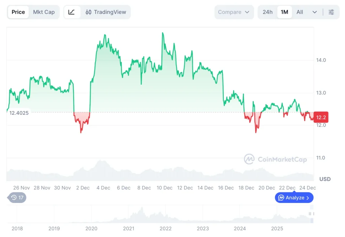Screen dimensions: 345x237
Task: Toggle chart to Price view
Action: (18, 12)
